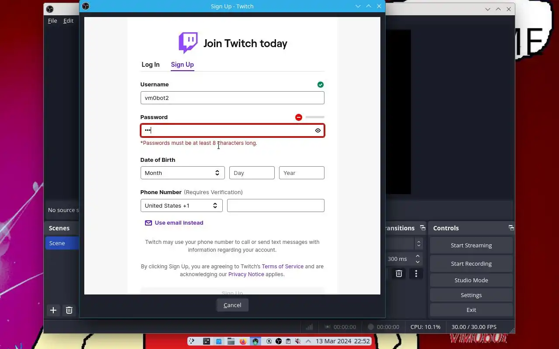This screenshot has height=349, width=559.
Task: Add a scene with the plus icon
Action: 53,310
